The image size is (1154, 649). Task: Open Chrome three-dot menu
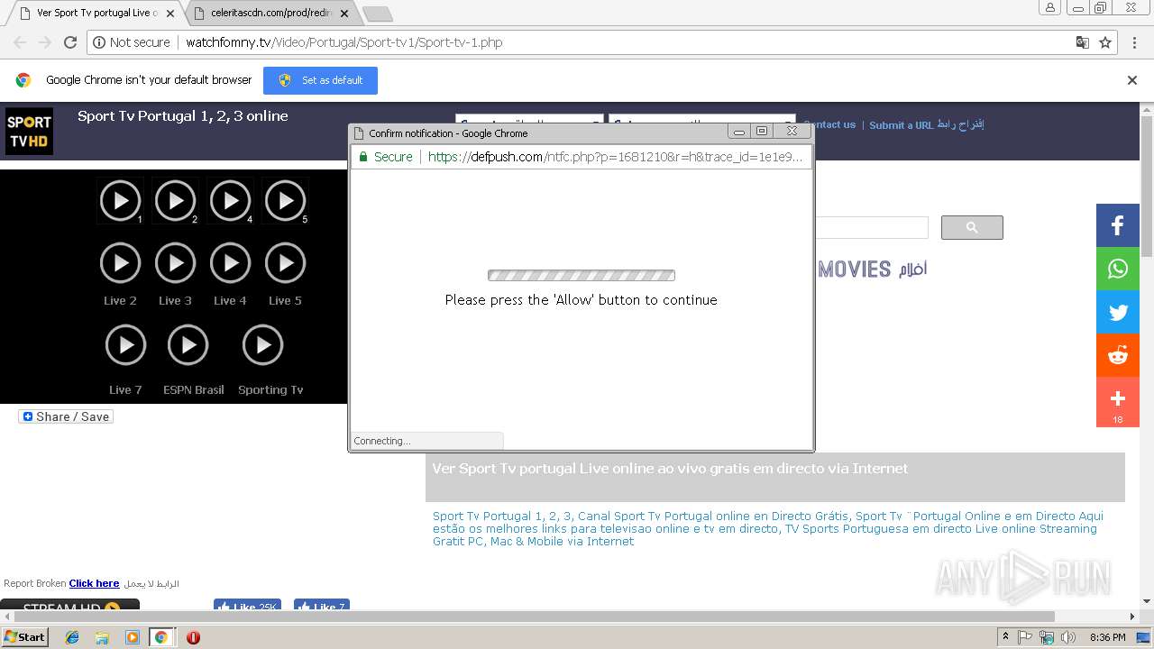[1133, 42]
